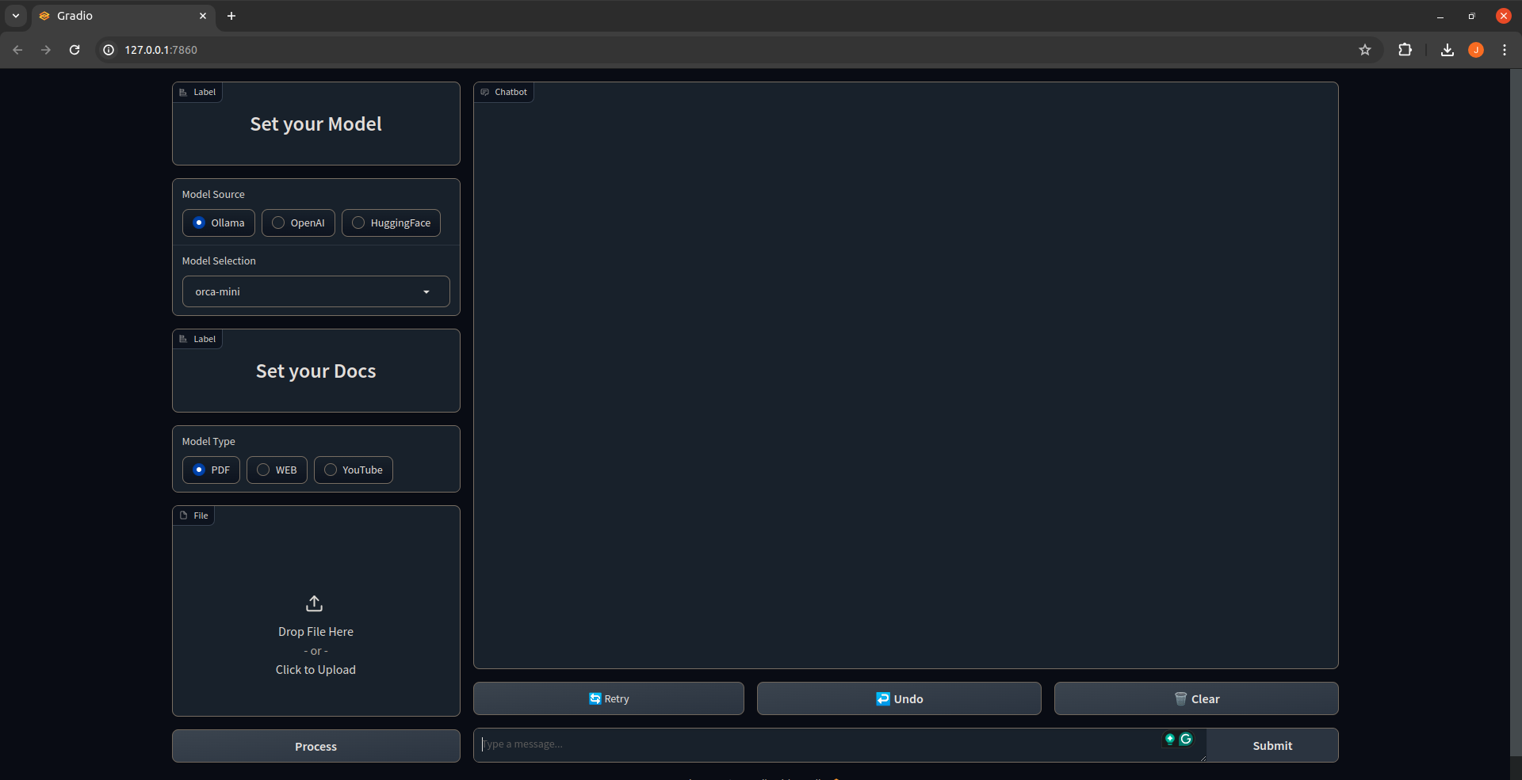Go forward using the browser forward arrow
The height and width of the screenshot is (780, 1522).
point(46,50)
